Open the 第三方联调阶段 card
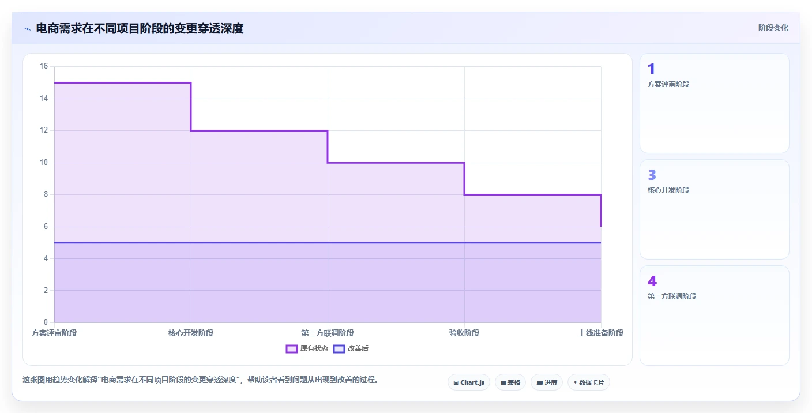Screen dimensions: 812x413 tap(715, 316)
